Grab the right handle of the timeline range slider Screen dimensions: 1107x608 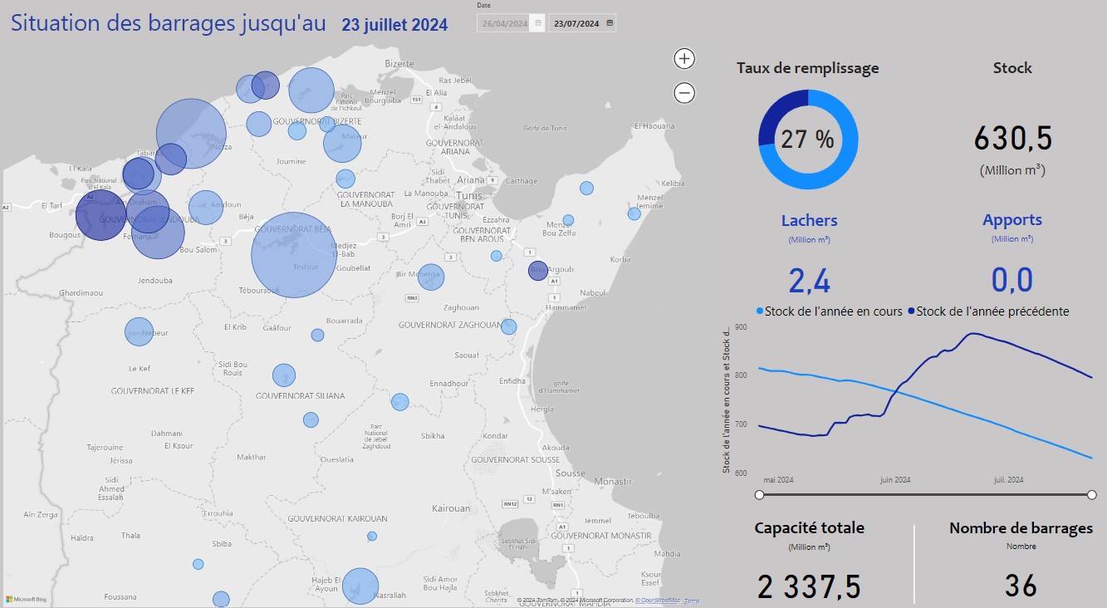click(x=1091, y=495)
